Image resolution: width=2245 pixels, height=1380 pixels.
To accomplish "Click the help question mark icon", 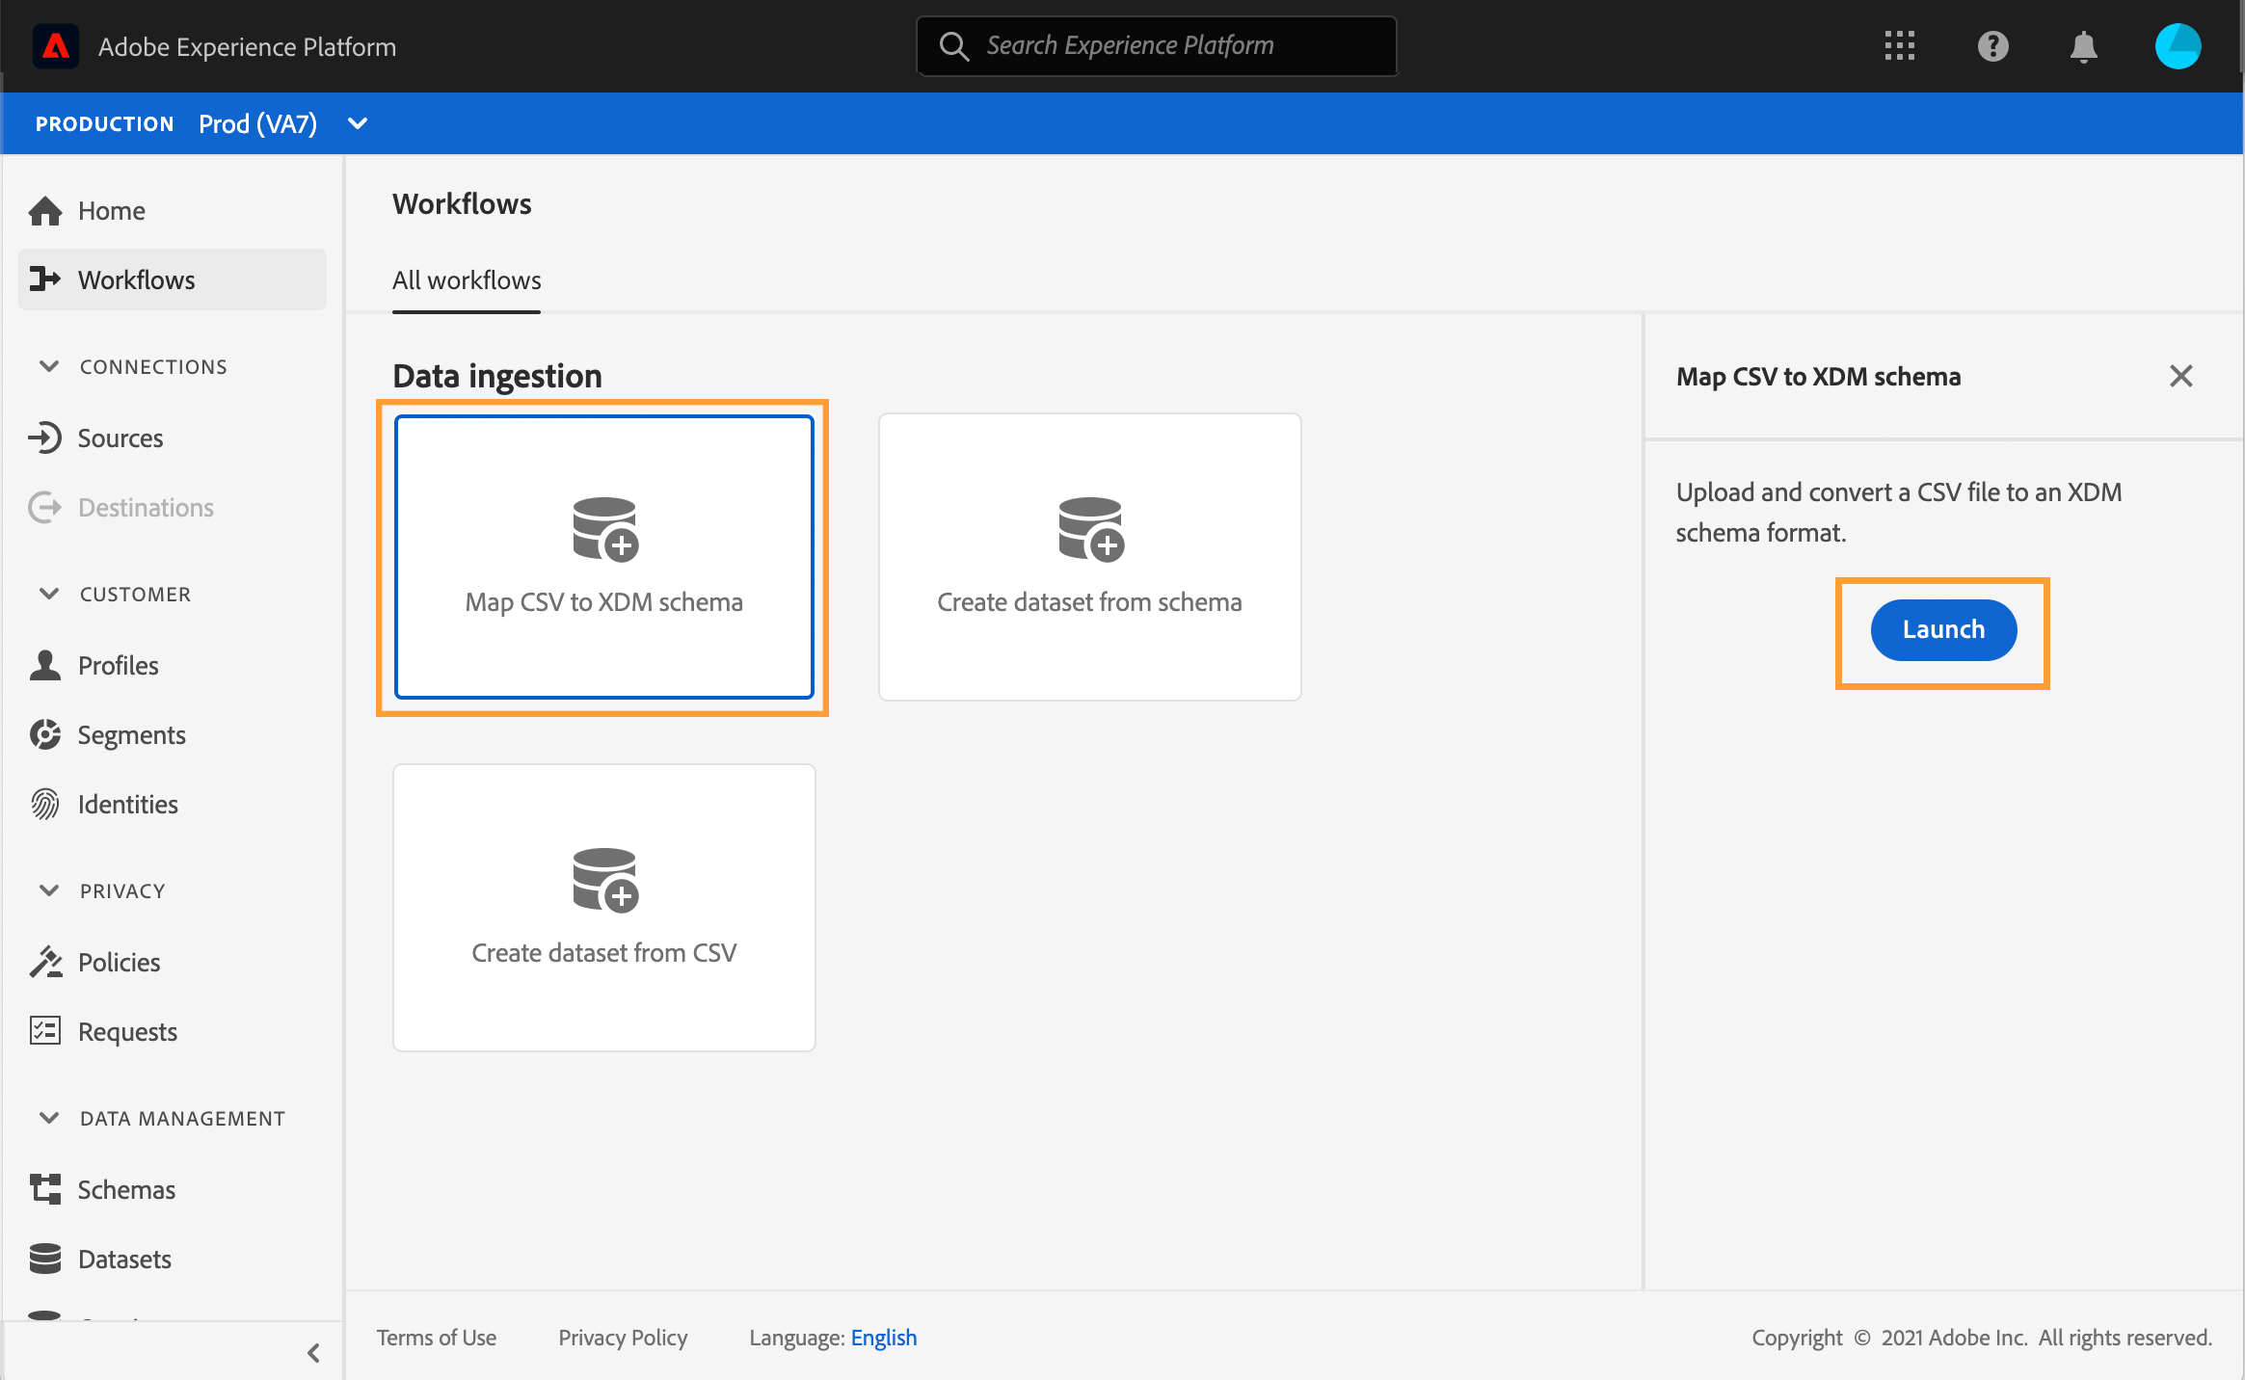I will [1992, 46].
